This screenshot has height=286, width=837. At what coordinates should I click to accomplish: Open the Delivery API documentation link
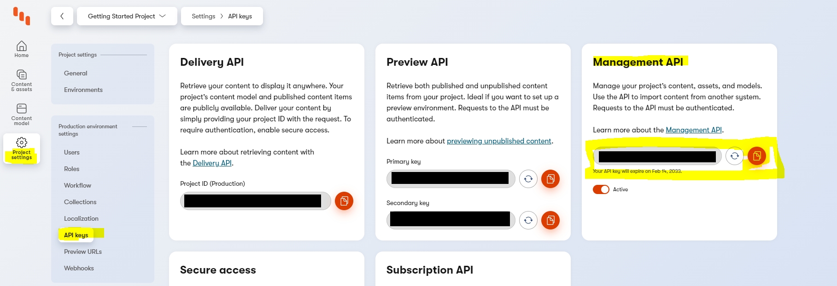coord(212,163)
